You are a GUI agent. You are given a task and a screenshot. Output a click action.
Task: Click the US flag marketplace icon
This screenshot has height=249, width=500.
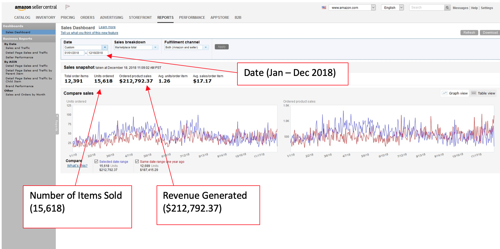[x=324, y=8]
